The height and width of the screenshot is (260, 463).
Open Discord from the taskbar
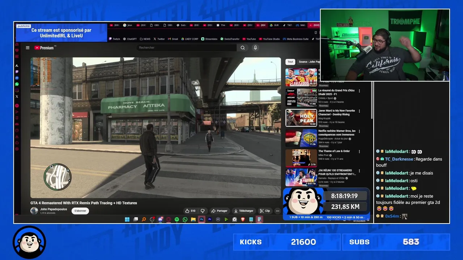pyautogui.click(x=160, y=220)
